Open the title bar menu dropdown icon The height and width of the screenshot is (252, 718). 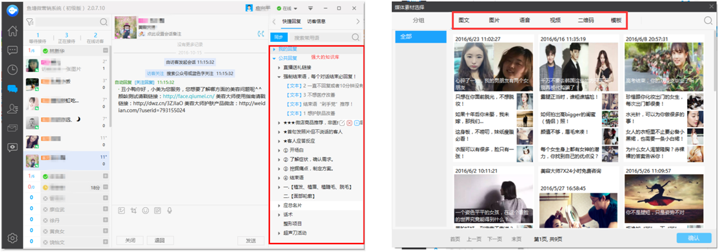[310, 8]
